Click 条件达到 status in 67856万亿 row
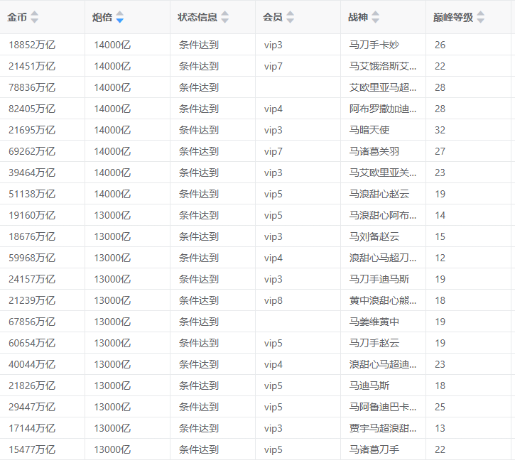 198,322
